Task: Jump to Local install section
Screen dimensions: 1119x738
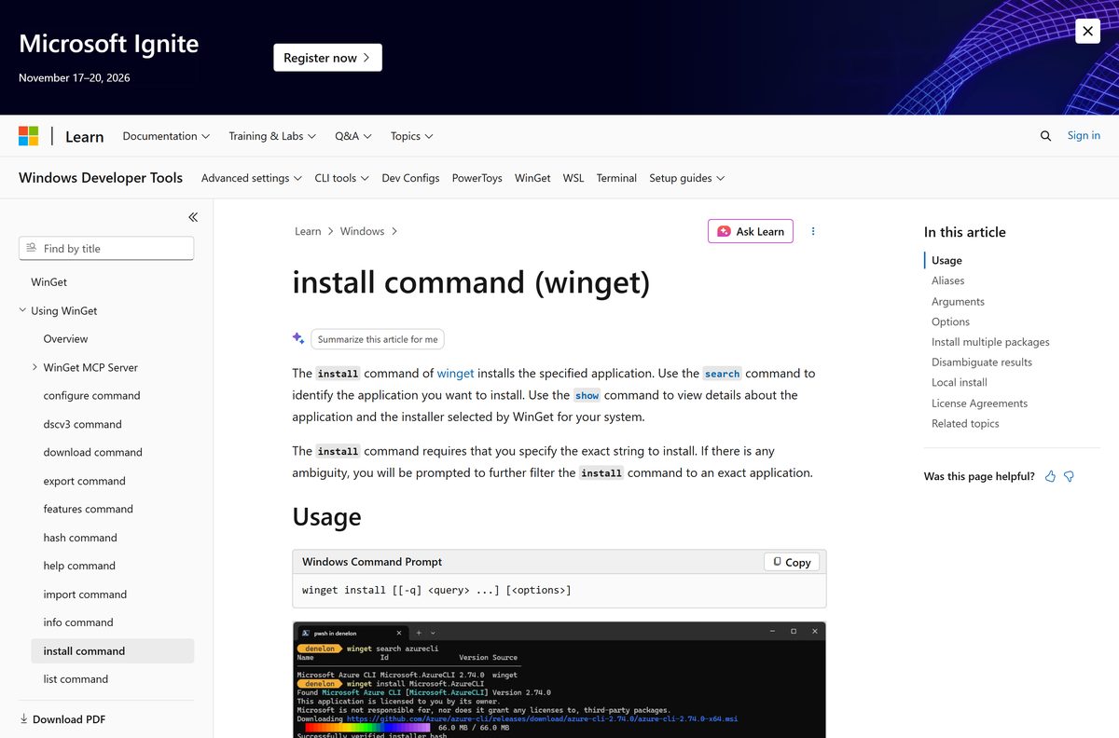Action: pyautogui.click(x=960, y=382)
